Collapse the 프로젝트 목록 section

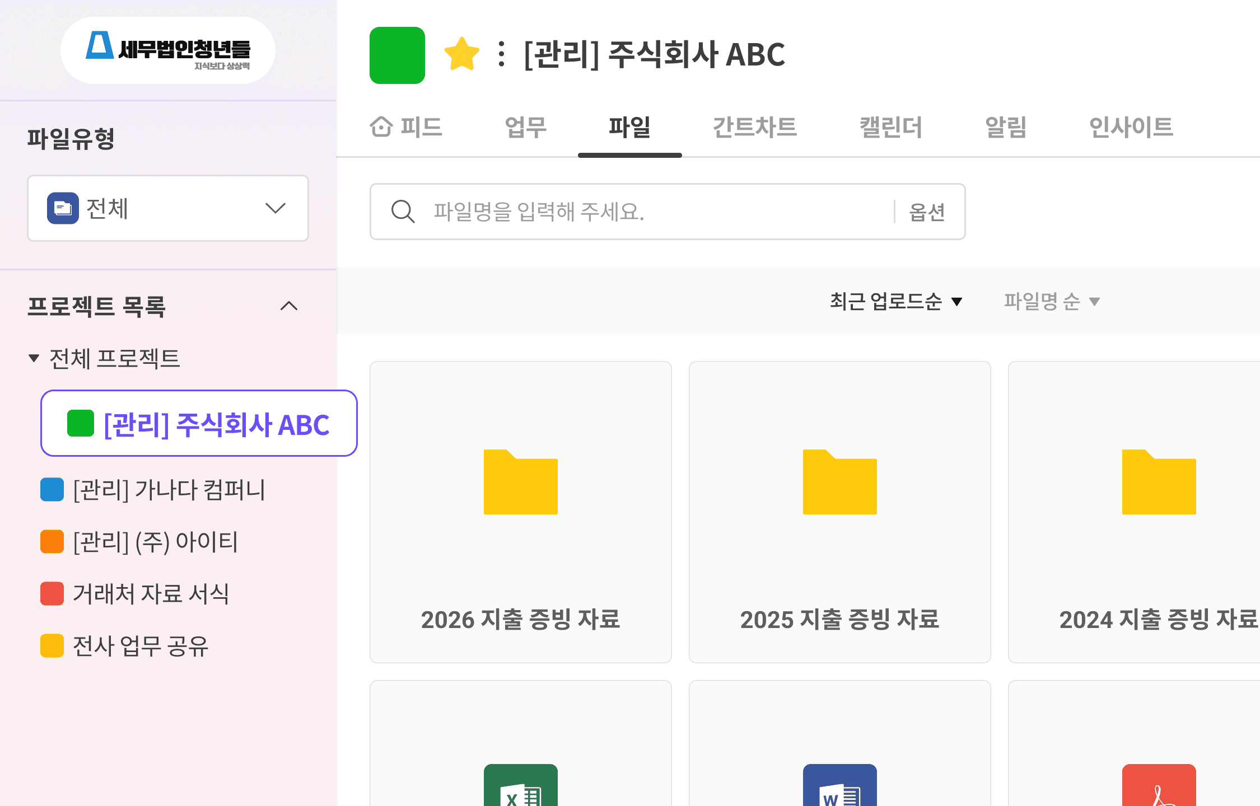pos(289,306)
